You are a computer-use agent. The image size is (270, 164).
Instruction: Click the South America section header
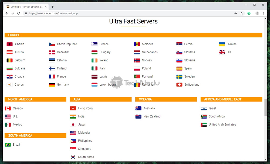click(x=35, y=135)
